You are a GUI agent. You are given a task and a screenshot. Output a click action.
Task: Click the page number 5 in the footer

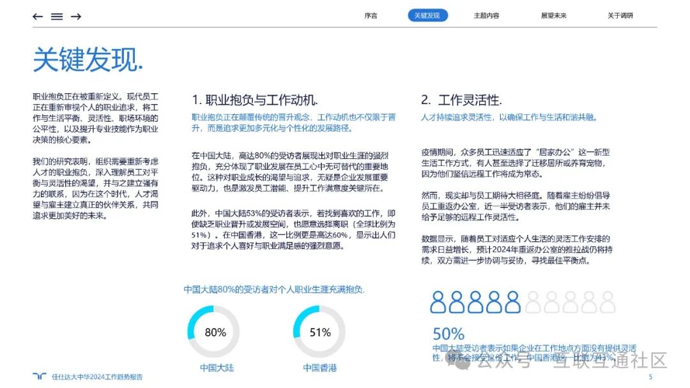pyautogui.click(x=650, y=377)
